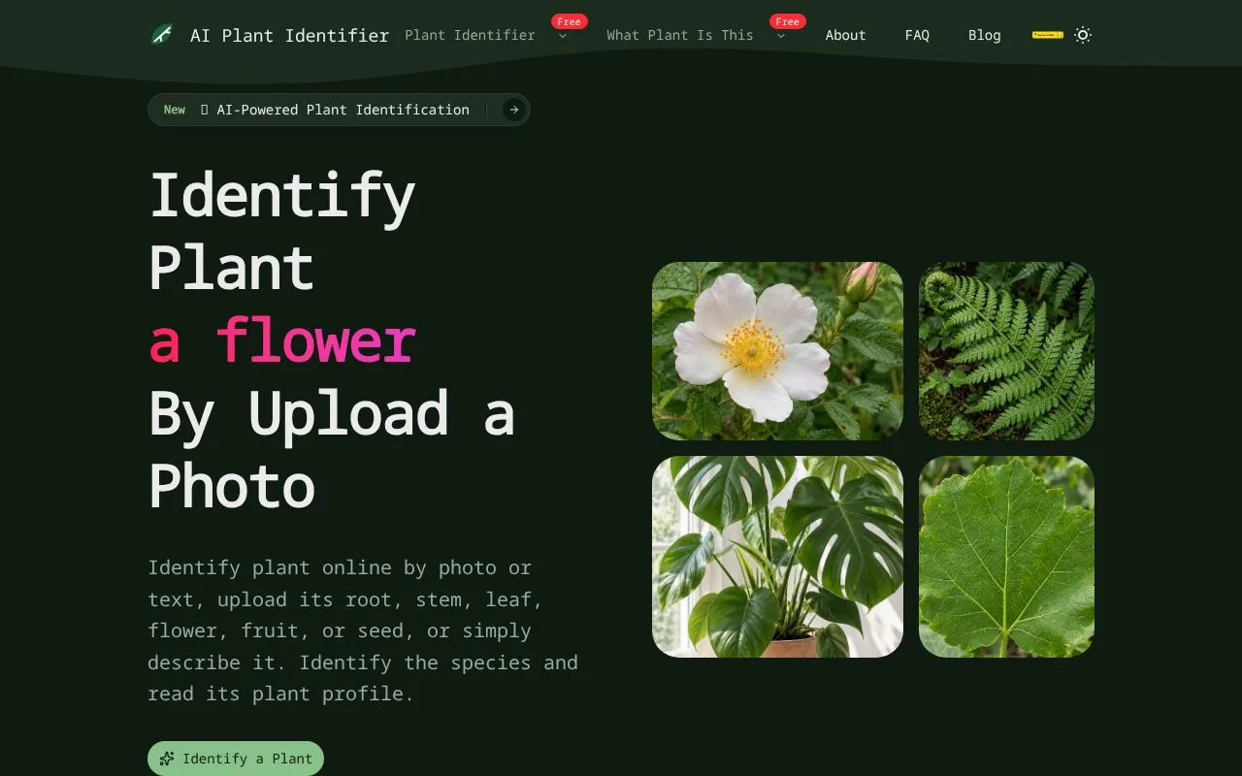1242x776 pixels.
Task: Go to the About page
Action: (x=845, y=35)
